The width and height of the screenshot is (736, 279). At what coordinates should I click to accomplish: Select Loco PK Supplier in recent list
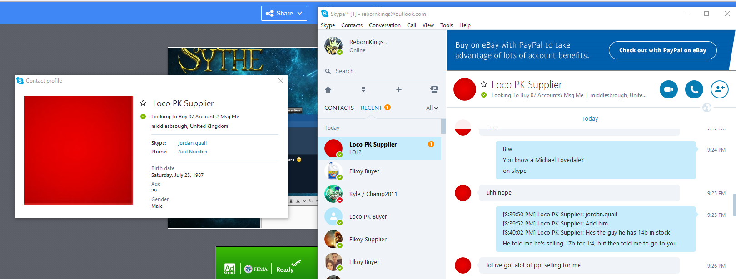pos(379,148)
